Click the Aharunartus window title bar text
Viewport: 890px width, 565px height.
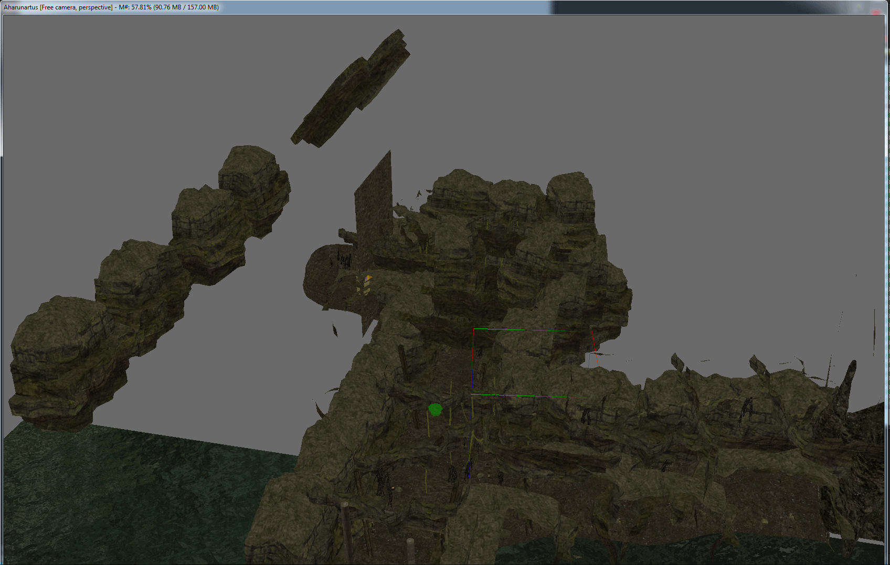pos(58,7)
